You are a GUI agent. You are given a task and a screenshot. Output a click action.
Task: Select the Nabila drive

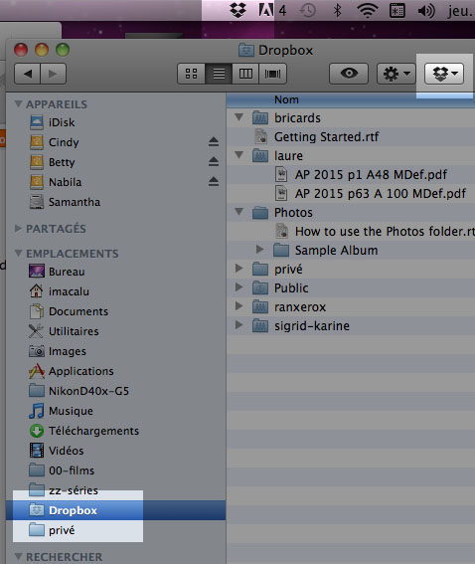(x=65, y=182)
